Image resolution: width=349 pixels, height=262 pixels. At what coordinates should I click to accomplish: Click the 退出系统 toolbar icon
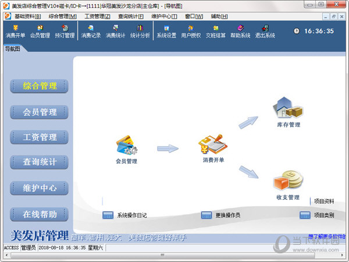[265, 31]
